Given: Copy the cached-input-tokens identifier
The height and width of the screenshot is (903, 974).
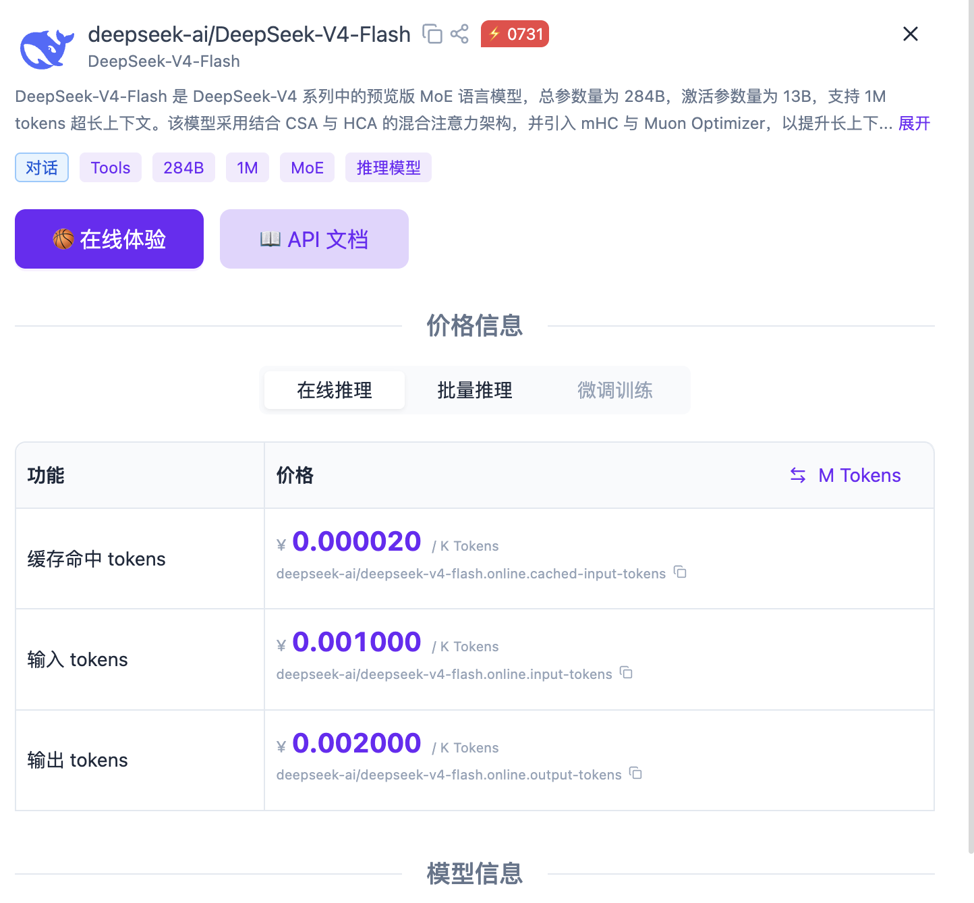Looking at the screenshot, I should 681,572.
